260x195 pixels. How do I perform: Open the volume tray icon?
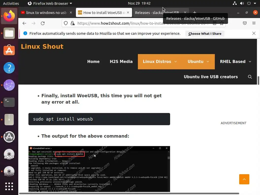(x=242, y=3)
